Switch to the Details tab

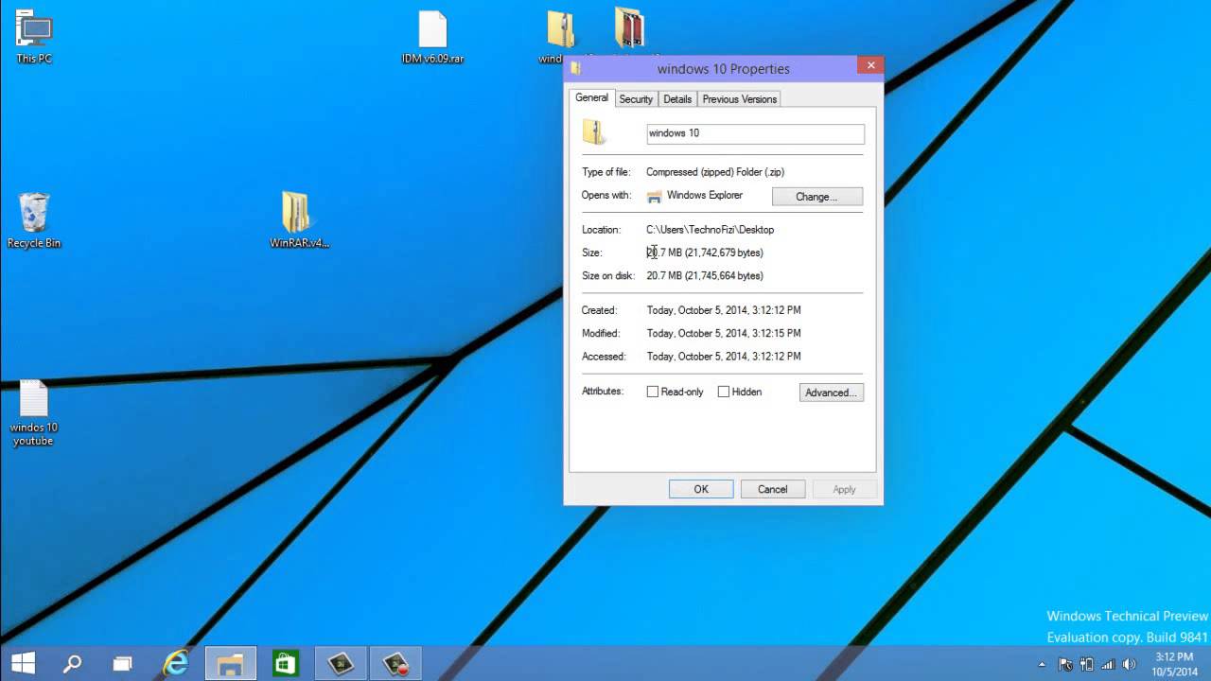[677, 98]
